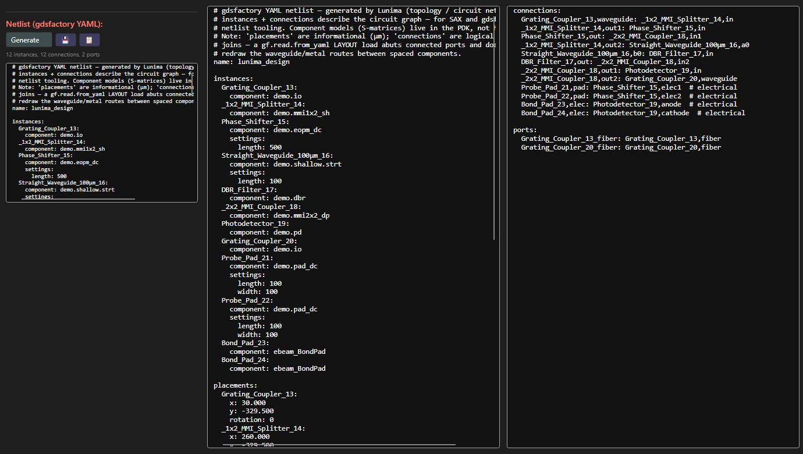
Task: Click "component: demo.mmi1x2_sh" in the middle pane
Action: coord(279,113)
